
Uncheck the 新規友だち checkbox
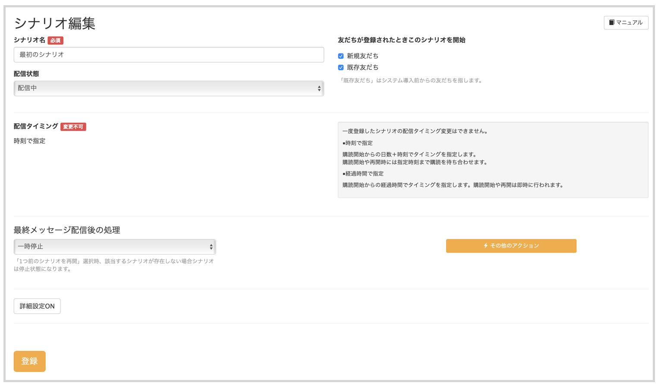pos(341,56)
